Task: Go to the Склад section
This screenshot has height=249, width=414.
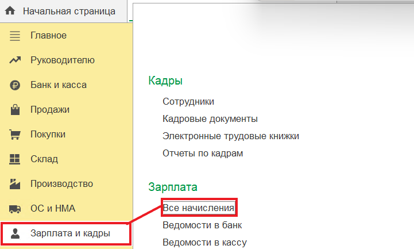Action: pyautogui.click(x=44, y=159)
